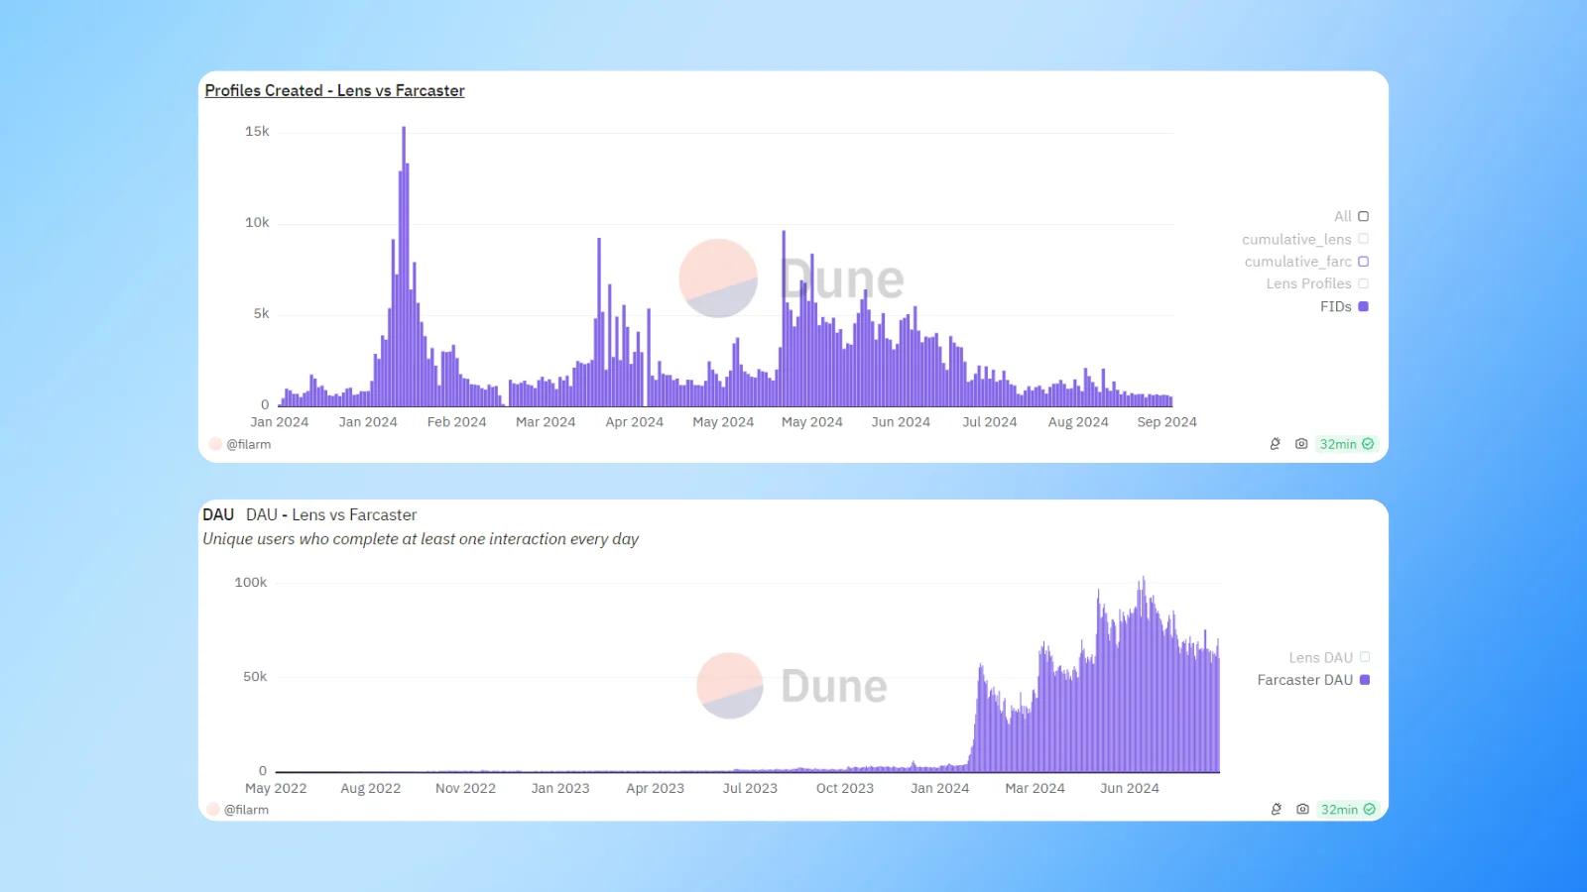Click the plug icon on DAU chart
The height and width of the screenshot is (892, 1587).
(x=1277, y=810)
